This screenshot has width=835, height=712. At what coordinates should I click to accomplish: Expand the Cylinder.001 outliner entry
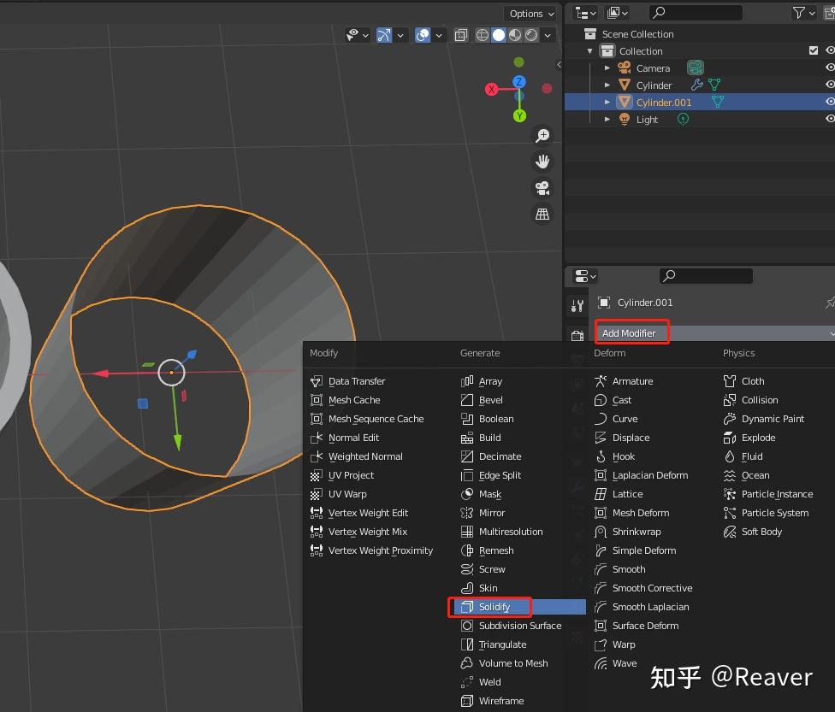click(607, 102)
